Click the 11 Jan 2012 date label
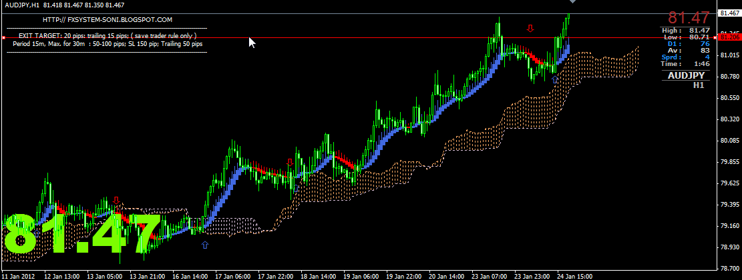Screen dimensions: 742x280 [x=18, y=275]
